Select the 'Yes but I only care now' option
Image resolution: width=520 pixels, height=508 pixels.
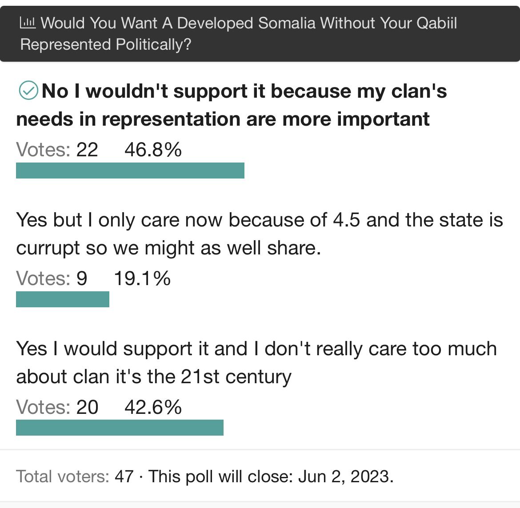pyautogui.click(x=260, y=234)
